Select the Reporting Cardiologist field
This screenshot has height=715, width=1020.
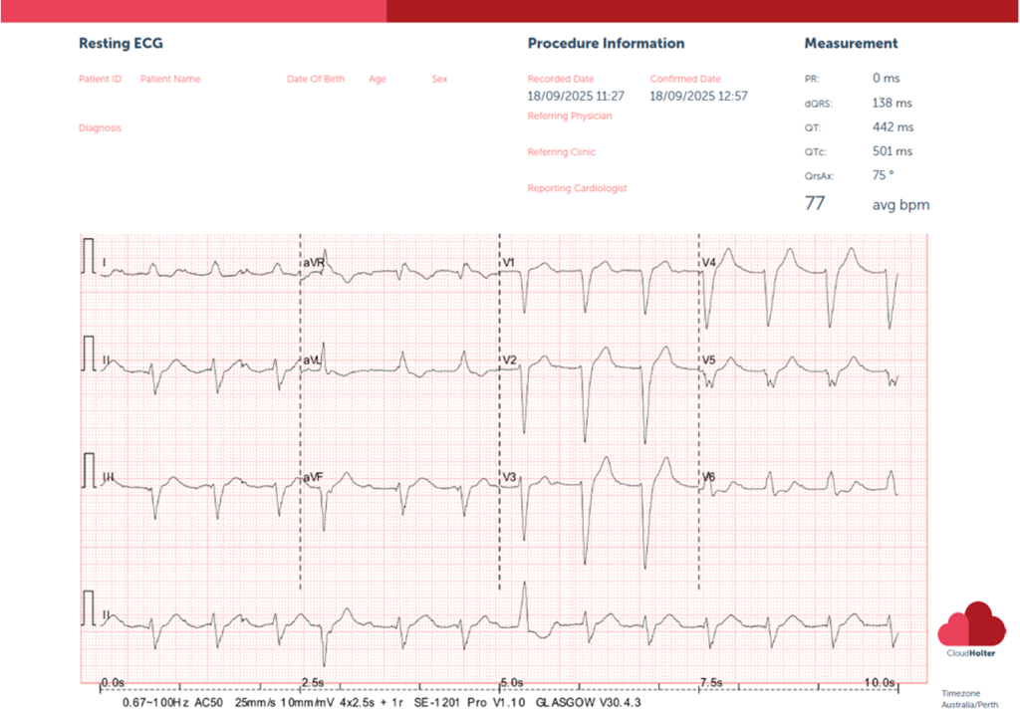coord(577,188)
